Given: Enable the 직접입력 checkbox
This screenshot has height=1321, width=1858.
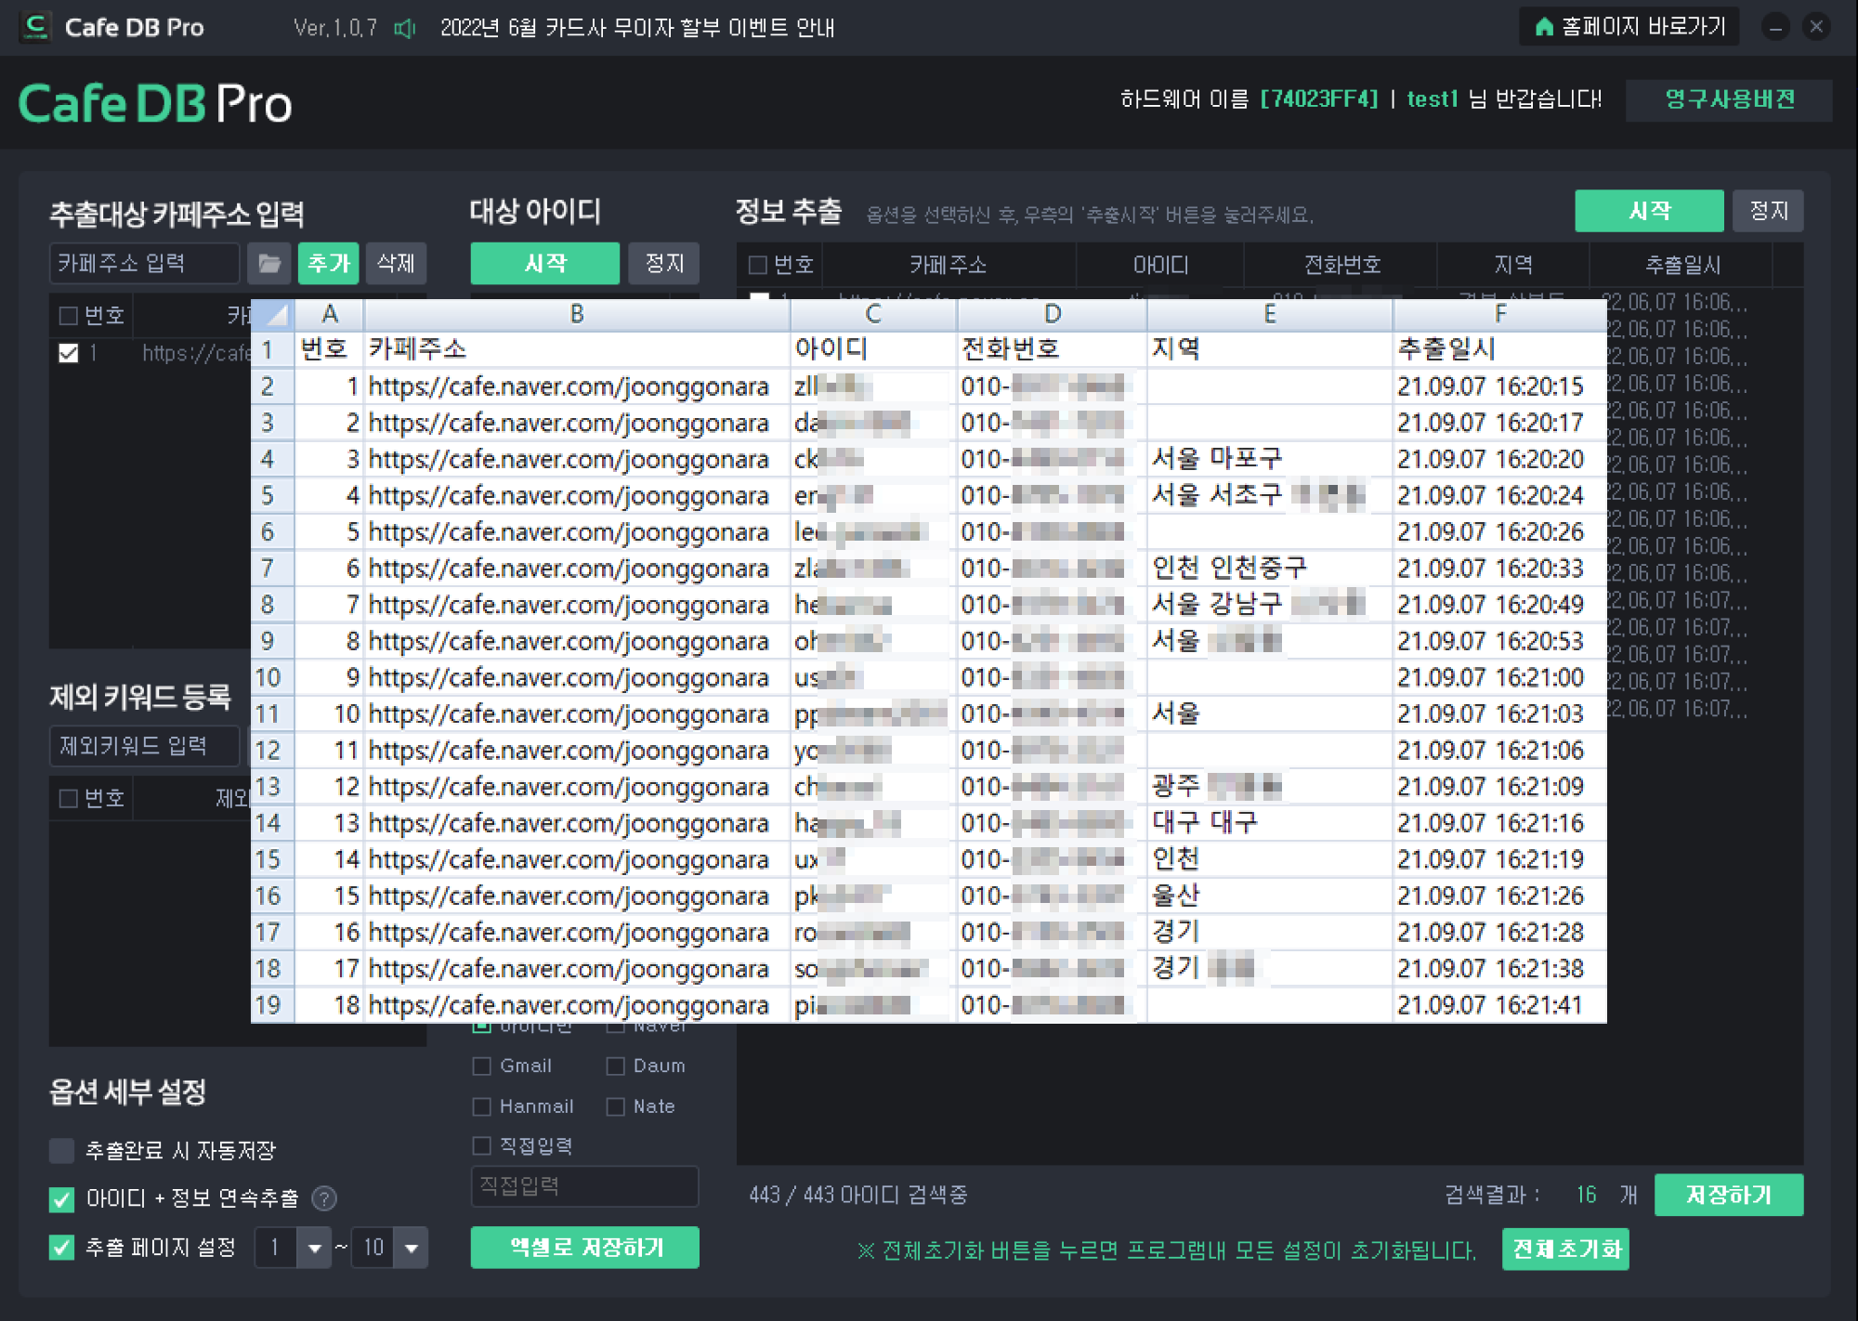Looking at the screenshot, I should pos(482,1146).
